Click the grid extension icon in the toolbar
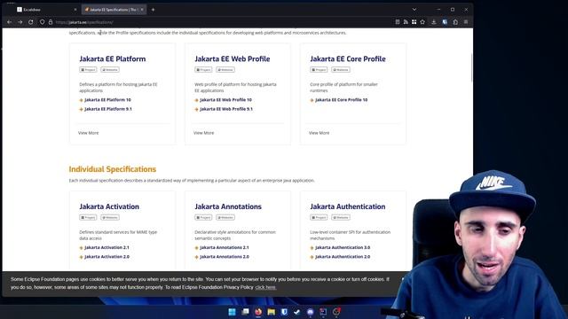 click(414, 22)
